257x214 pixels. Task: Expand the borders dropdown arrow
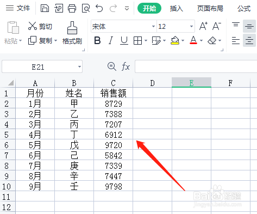146,40
